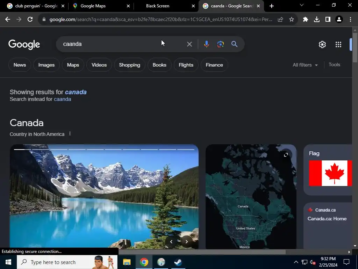Open Chrome downloads icon
The image size is (358, 269).
317,20
